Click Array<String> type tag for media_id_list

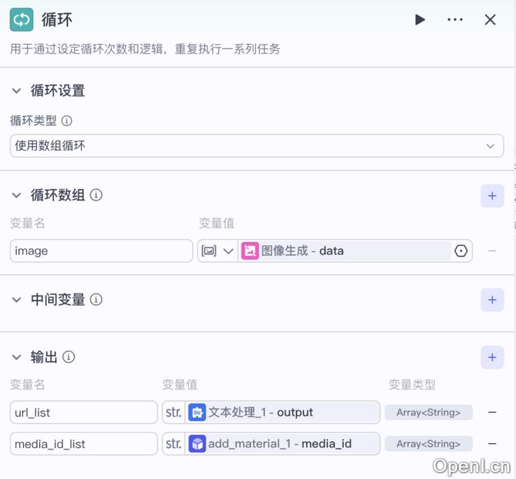[429, 444]
